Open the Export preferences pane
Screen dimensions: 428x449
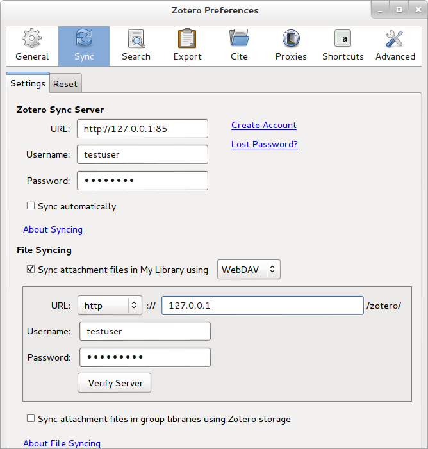[x=187, y=46]
